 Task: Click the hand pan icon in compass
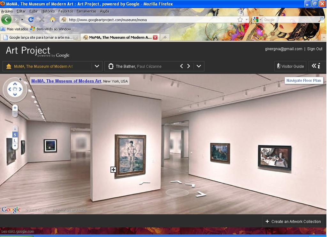point(15,89)
